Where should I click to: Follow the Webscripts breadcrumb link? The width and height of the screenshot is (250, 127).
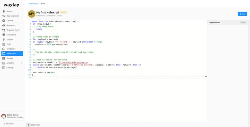(33, 4)
